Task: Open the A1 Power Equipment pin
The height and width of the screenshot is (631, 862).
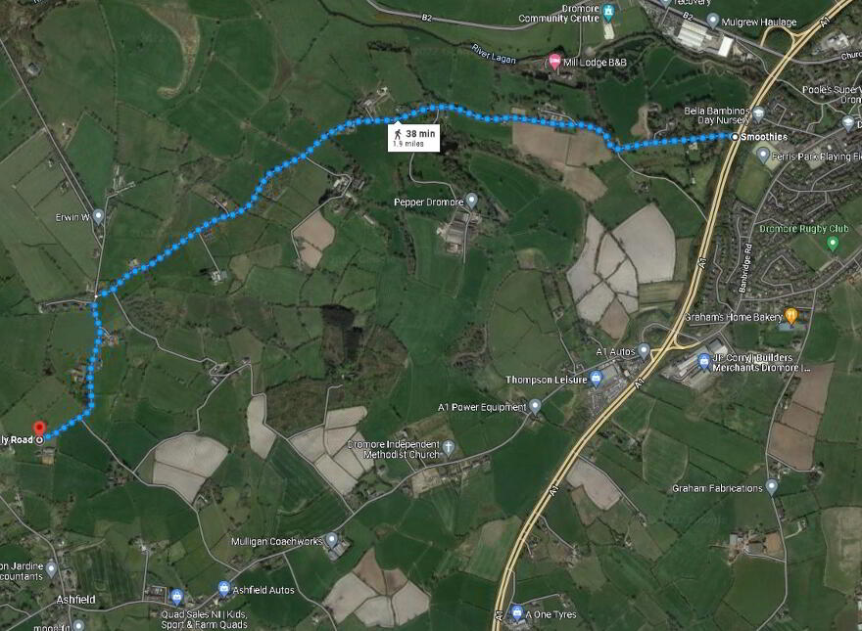Action: click(535, 406)
